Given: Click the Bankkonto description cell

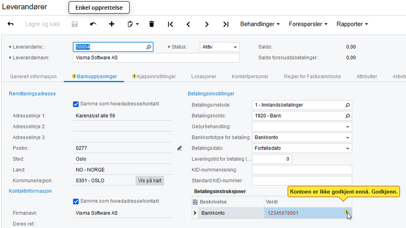Looking at the screenshot, I should point(231,213).
